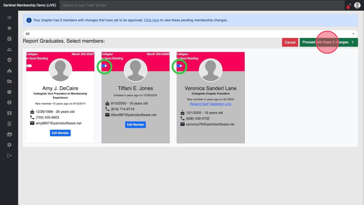This screenshot has height=205, width=364.
Task: Open the hamburger menu in sidebar
Action: click(9, 18)
